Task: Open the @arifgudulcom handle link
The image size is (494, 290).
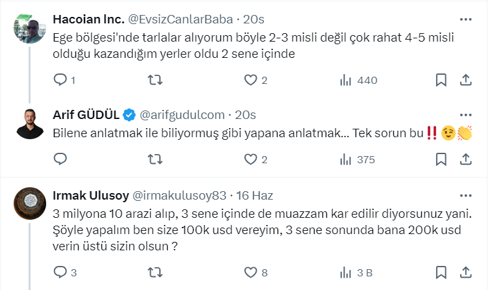Action: pos(183,115)
